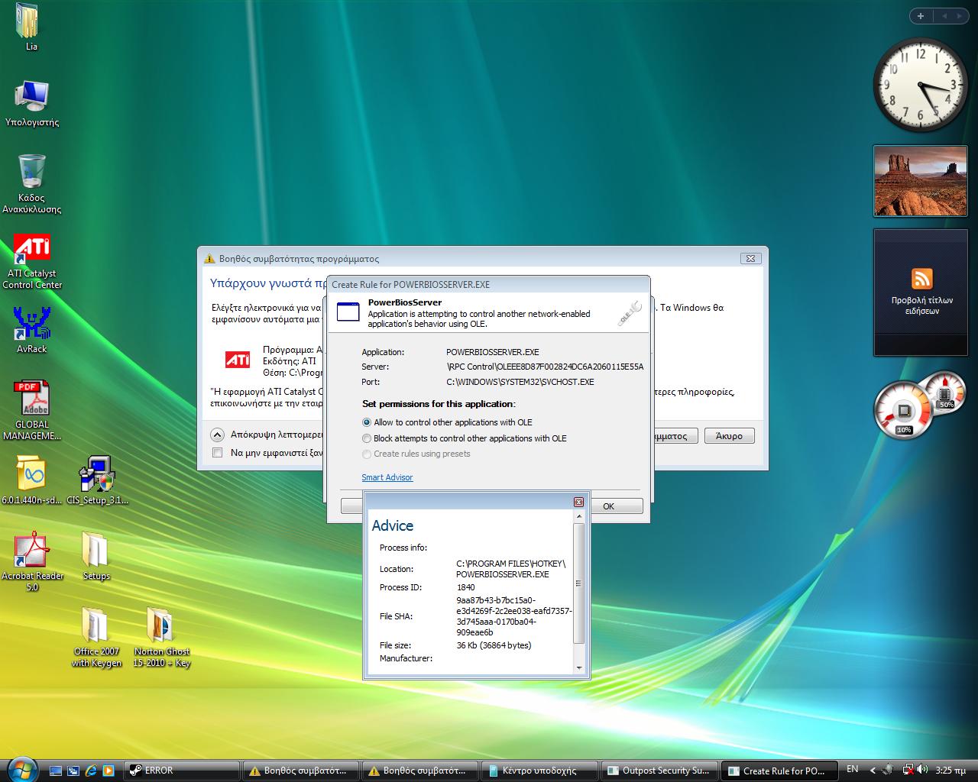
Task: Collapse details with Απόκρυψη λεπτομερειών arrow
Action: (217, 435)
